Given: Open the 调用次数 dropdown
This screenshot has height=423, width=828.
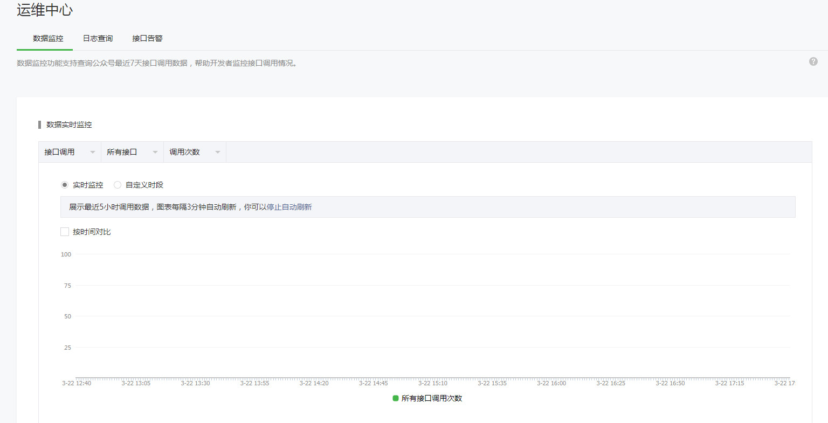Looking at the screenshot, I should [x=195, y=152].
